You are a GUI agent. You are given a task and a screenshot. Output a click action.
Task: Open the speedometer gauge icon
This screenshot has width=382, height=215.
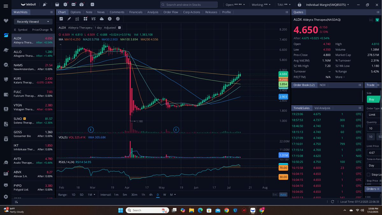tap(82, 5)
